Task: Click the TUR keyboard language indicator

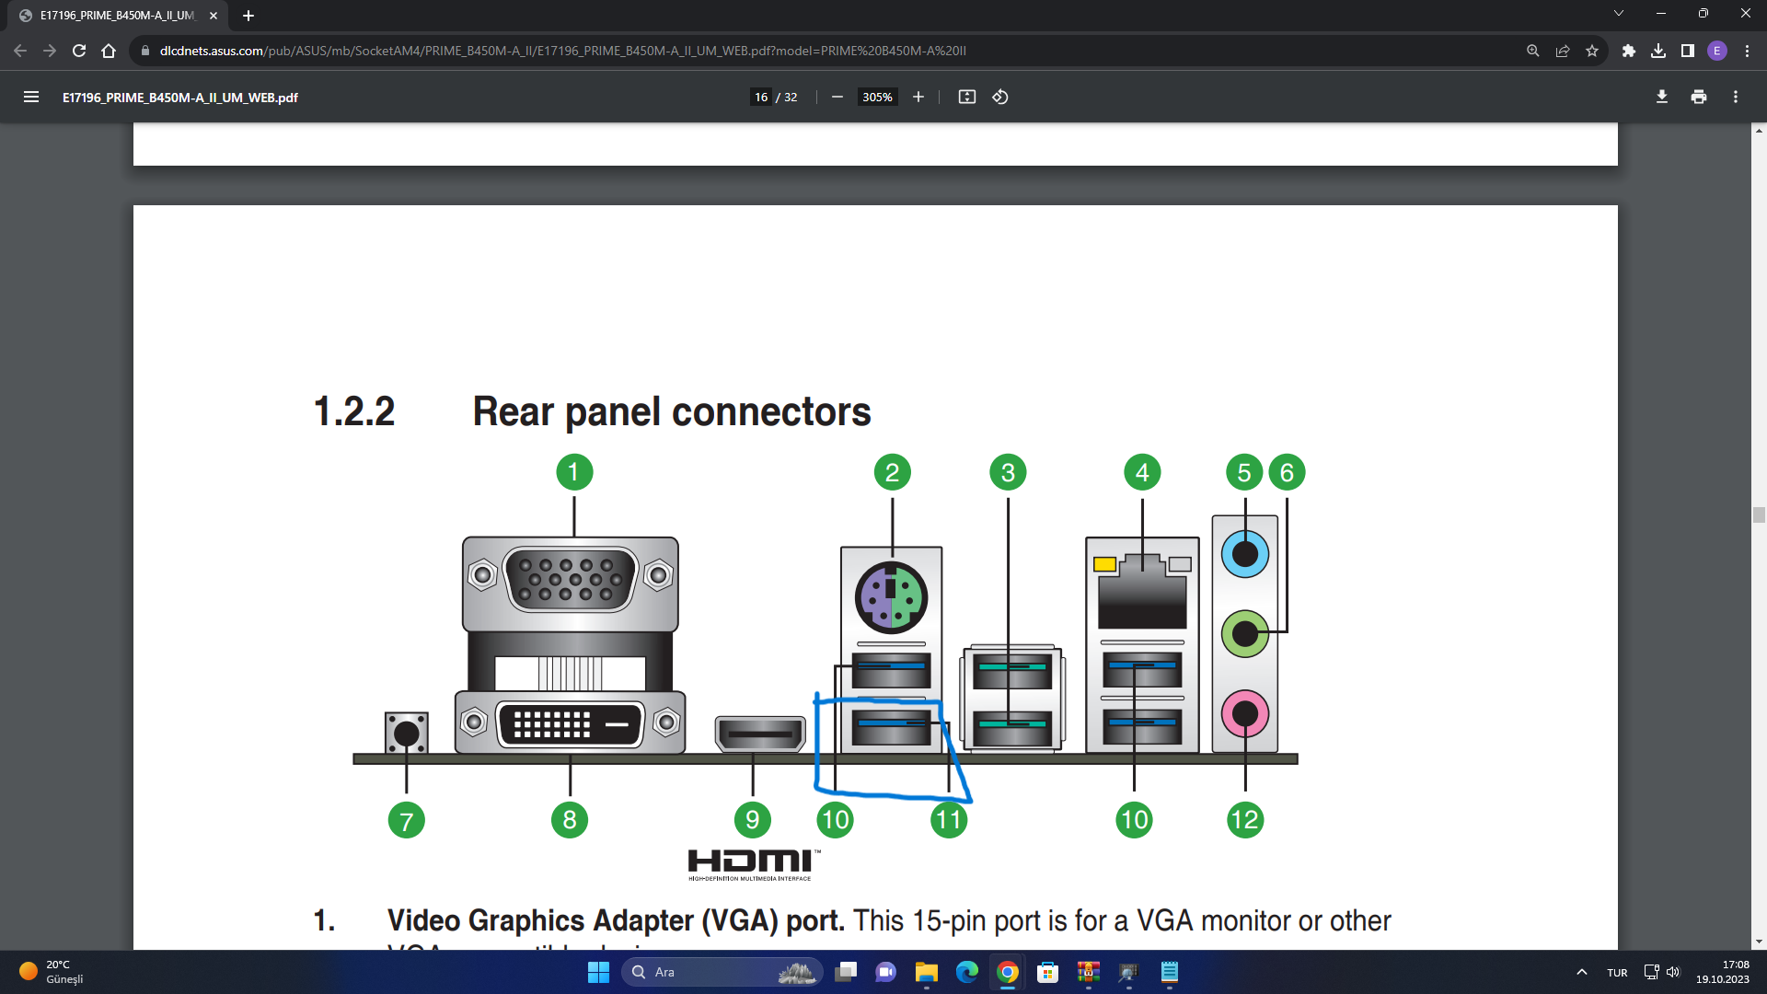Action: (x=1617, y=973)
